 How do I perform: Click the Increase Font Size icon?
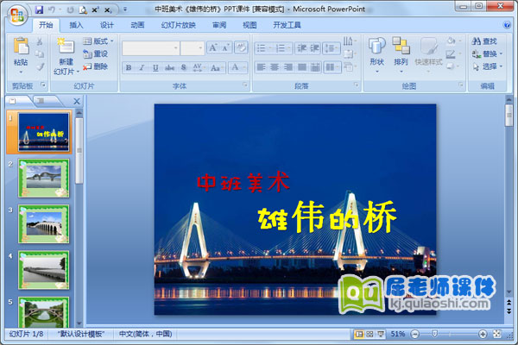212,48
